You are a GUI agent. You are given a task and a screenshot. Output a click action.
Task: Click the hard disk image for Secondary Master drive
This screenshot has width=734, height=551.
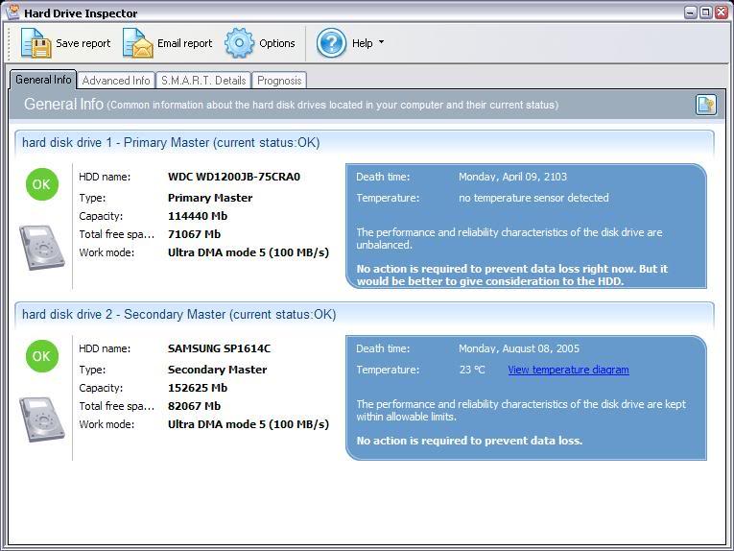click(x=42, y=419)
